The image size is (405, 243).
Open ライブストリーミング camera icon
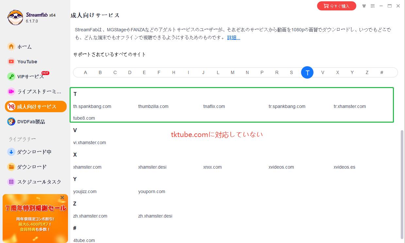coord(11,92)
